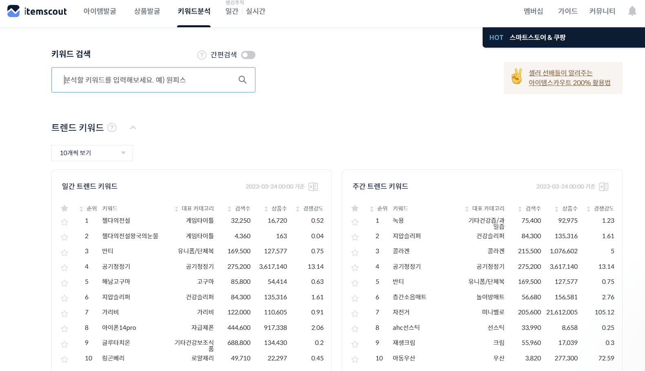Open the 커뮤니티 link

tap(602, 11)
